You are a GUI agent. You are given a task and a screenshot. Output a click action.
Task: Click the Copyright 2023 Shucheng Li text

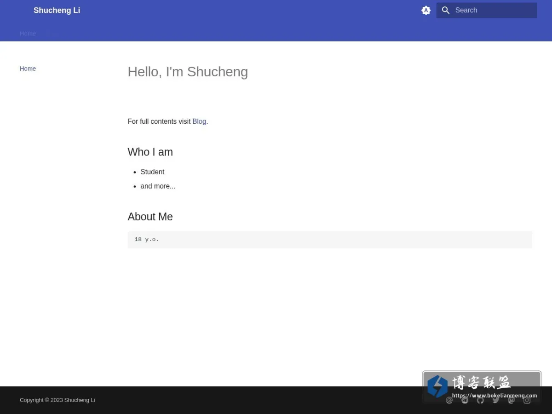pyautogui.click(x=57, y=400)
